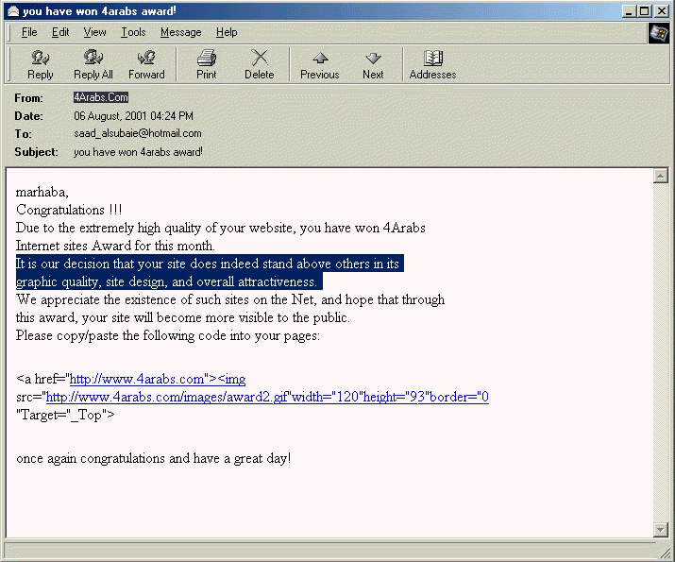Open the View menu

click(x=94, y=32)
